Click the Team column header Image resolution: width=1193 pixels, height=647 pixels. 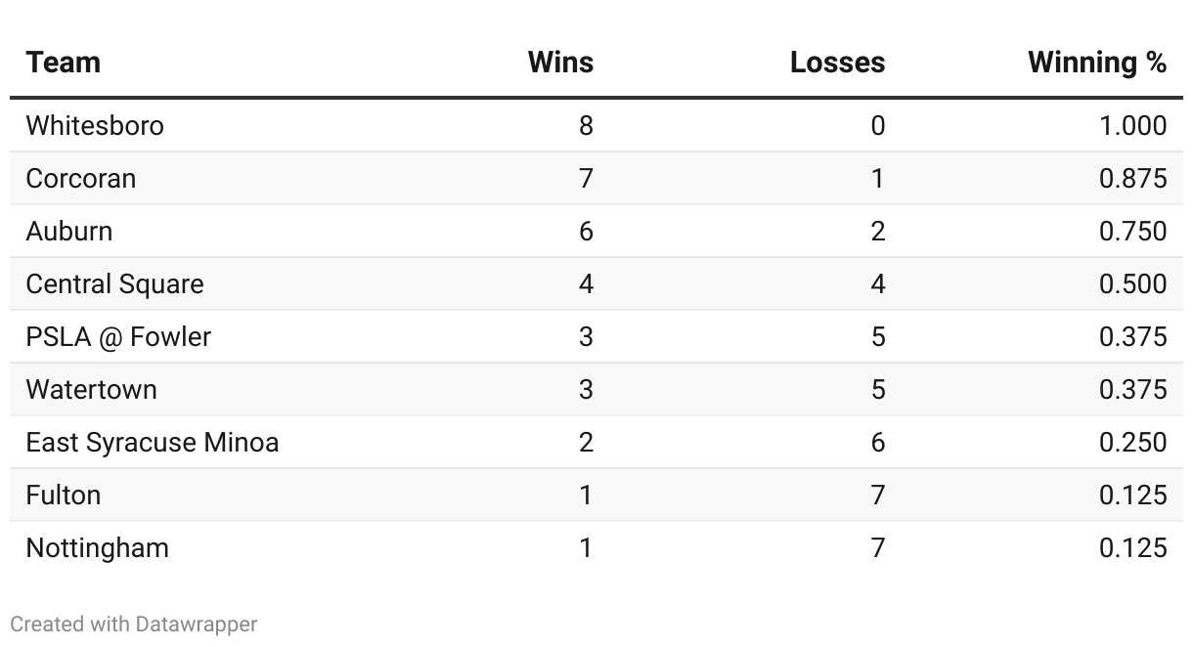[x=64, y=63]
